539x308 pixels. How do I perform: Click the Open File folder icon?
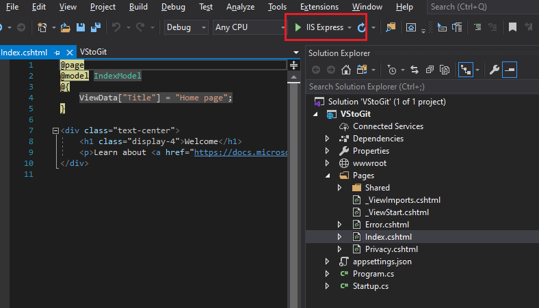[65, 27]
